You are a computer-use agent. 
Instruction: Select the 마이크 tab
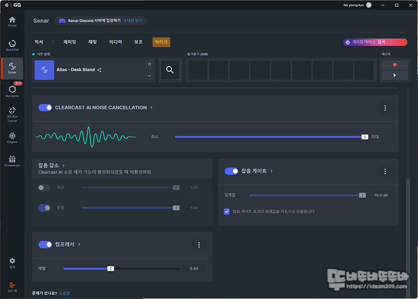pos(161,42)
